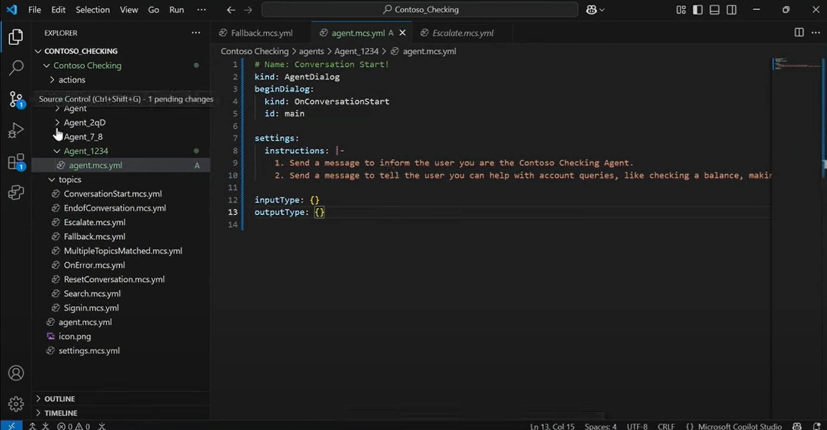Screen dimensions: 827x430
Task: Open Customize Layout icon
Action: 681,9
